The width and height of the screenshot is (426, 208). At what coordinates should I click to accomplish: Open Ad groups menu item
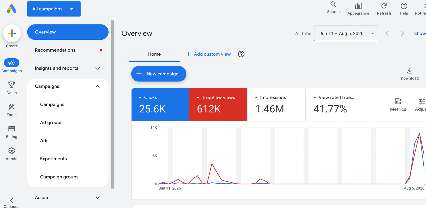51,123
